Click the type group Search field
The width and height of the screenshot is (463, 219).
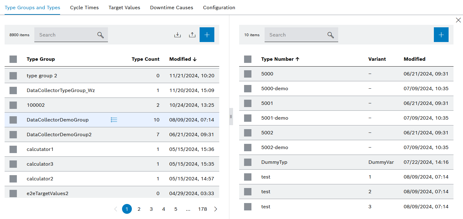[x=71, y=35]
